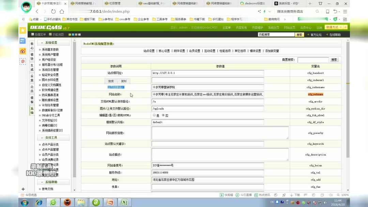368x207 pixels.
Task: Open Excel from the taskbar
Action: [x=124, y=203]
